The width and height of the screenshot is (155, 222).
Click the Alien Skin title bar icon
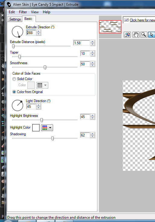click(9, 5)
